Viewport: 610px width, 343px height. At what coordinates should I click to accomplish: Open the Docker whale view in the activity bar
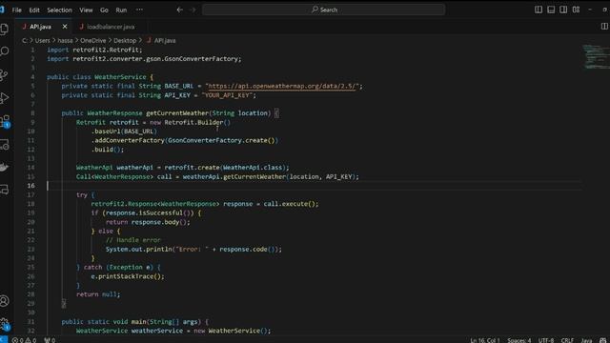tap(4, 168)
